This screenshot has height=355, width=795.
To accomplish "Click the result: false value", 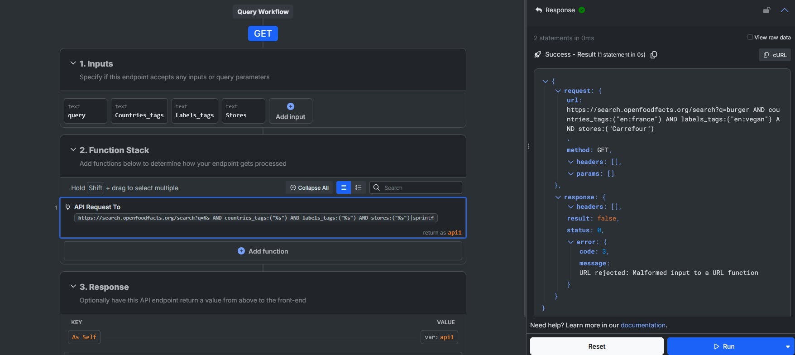I will tap(607, 218).
